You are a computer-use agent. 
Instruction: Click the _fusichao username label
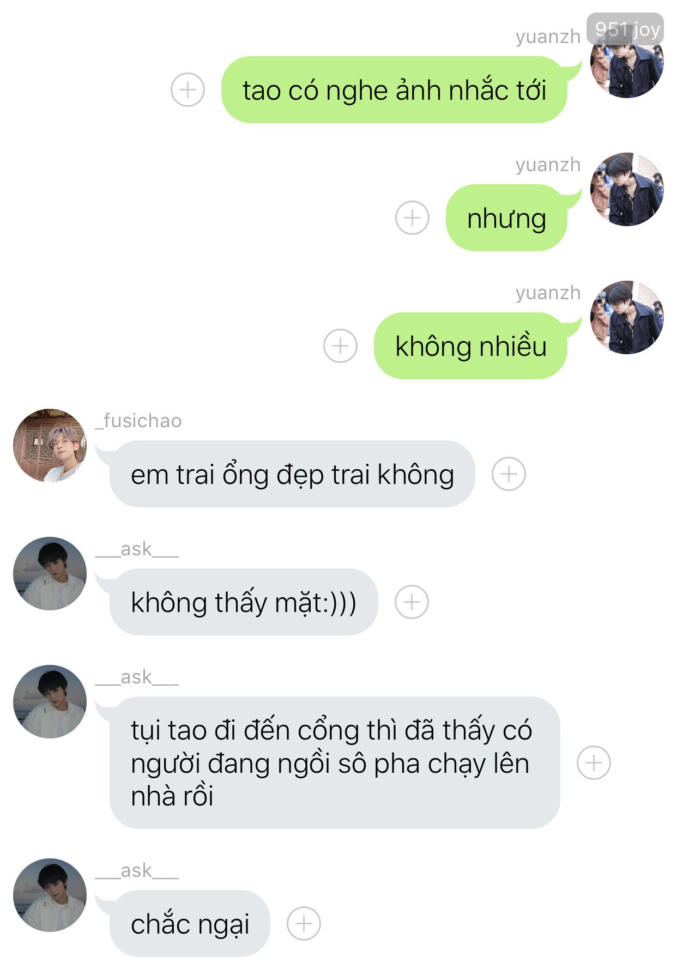[138, 421]
